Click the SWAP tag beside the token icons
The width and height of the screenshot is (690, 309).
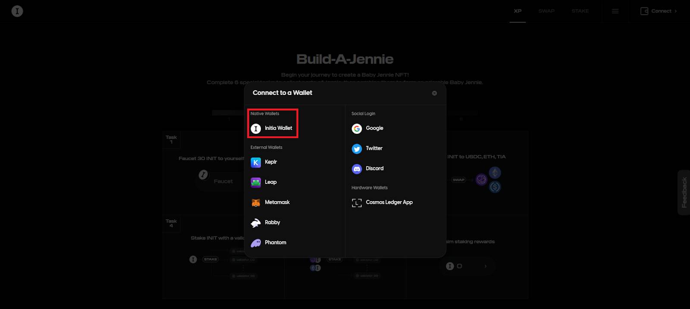[x=458, y=180]
